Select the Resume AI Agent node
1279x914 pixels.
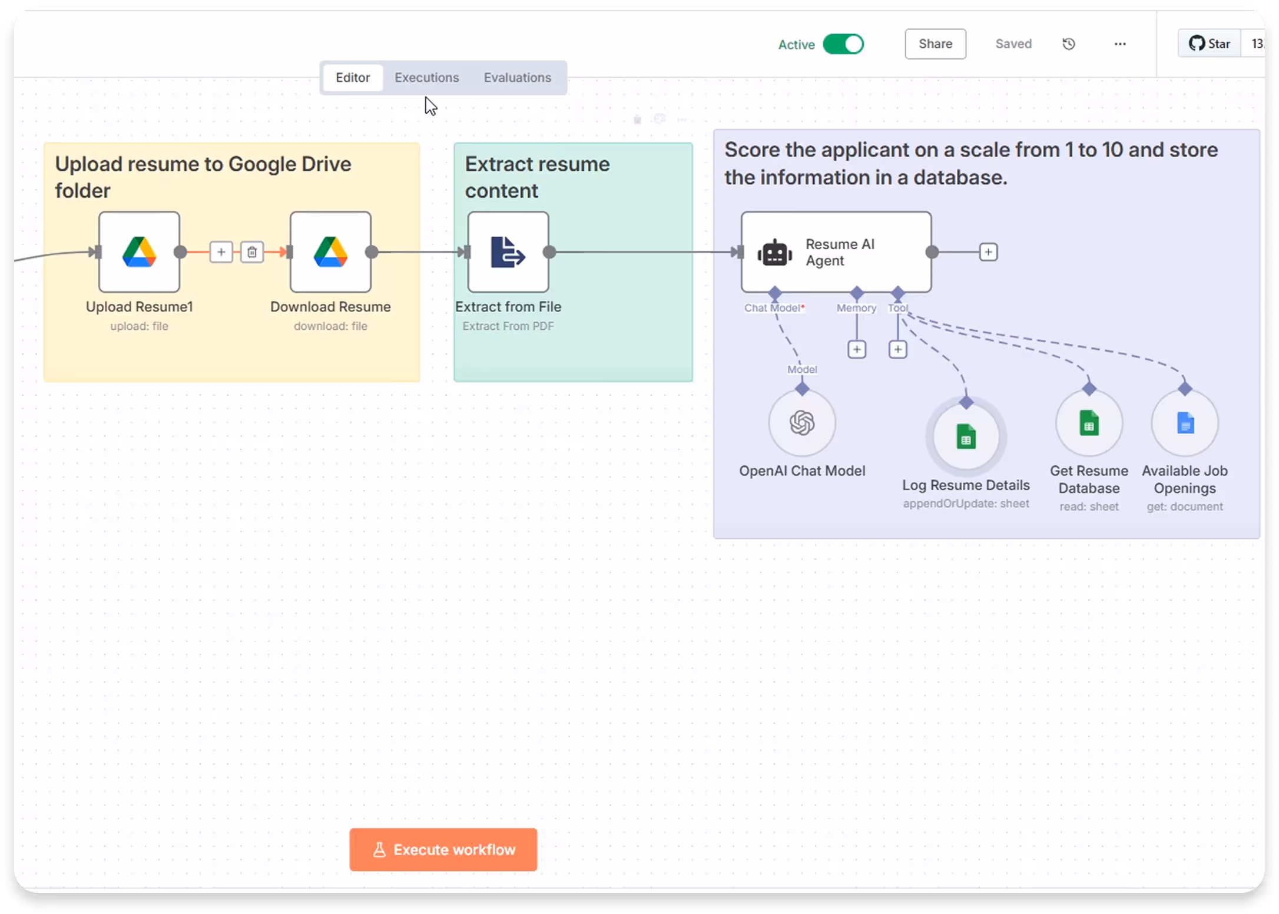(836, 252)
